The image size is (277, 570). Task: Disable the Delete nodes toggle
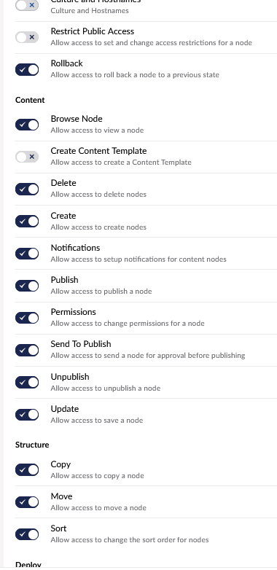[27, 189]
